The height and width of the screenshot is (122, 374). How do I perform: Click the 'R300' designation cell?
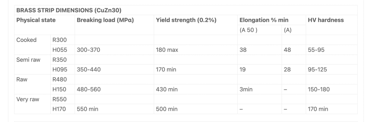pyautogui.click(x=59, y=40)
